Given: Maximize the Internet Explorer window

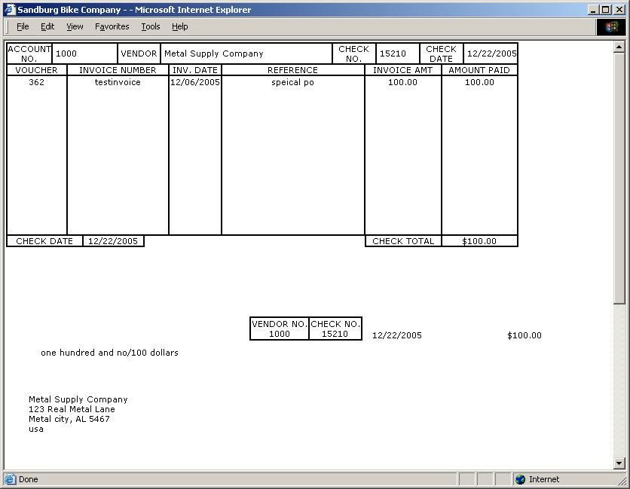Looking at the screenshot, I should coord(606,10).
